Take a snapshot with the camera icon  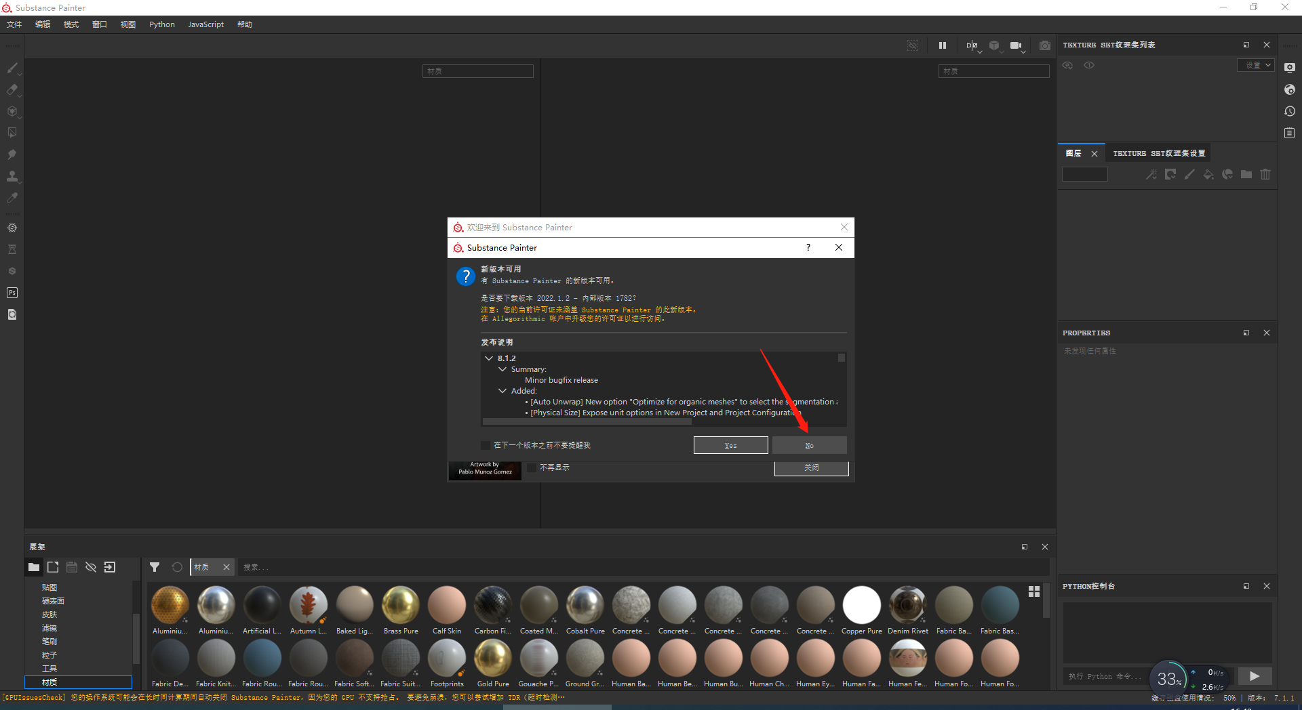click(x=1045, y=45)
